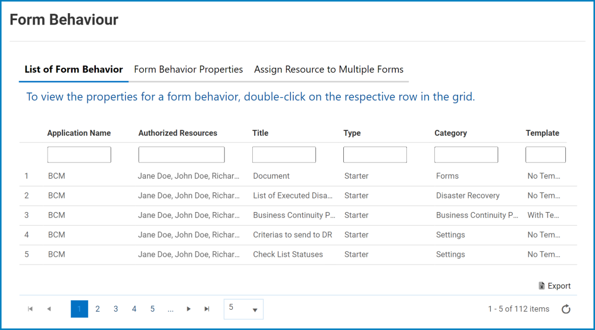Click the previous page arrow icon

pos(49,309)
